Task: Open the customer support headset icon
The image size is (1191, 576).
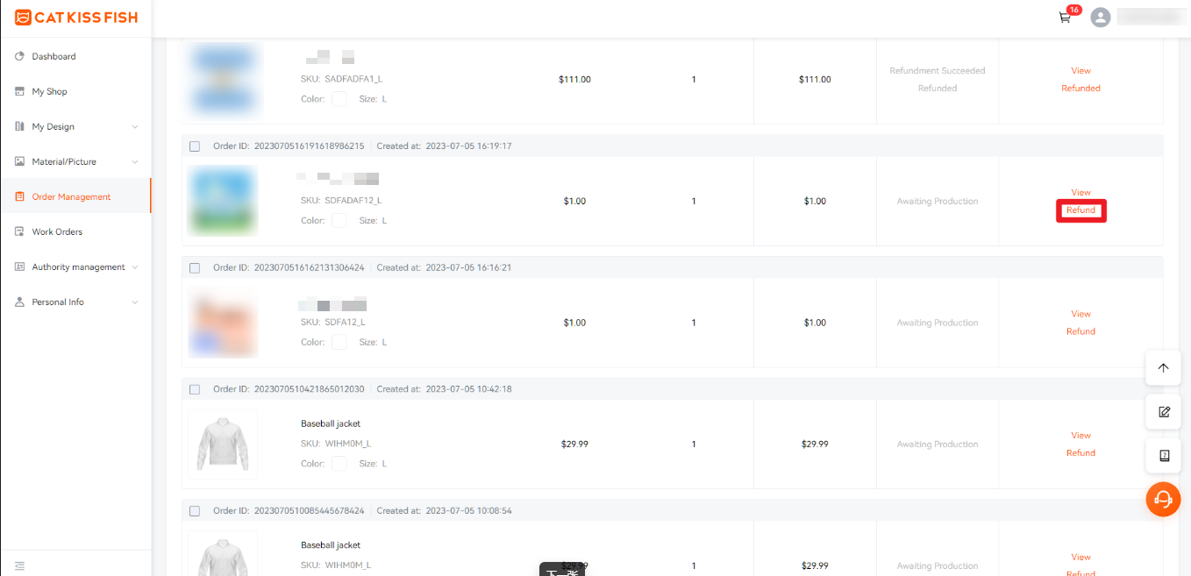Action: pyautogui.click(x=1164, y=500)
